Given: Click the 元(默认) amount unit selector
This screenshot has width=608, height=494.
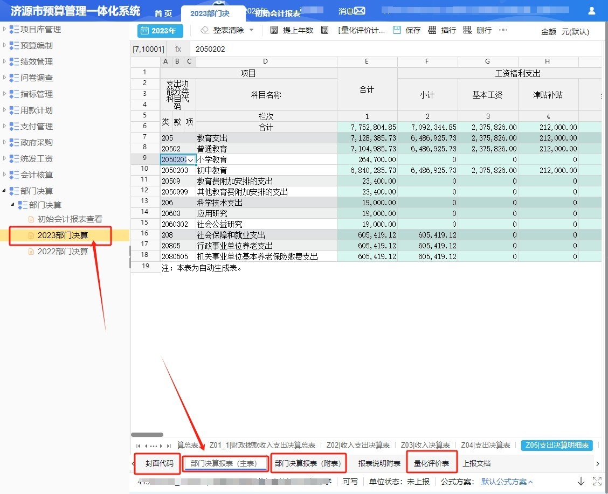Looking at the screenshot, I should (x=575, y=32).
